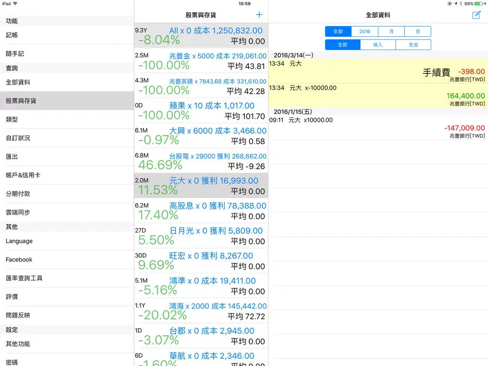488x366 pixels.
Task: Select the 日月光 x 0 stock row
Action: point(201,235)
